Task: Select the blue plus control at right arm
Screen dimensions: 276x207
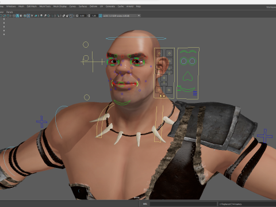Action: (x=264, y=136)
